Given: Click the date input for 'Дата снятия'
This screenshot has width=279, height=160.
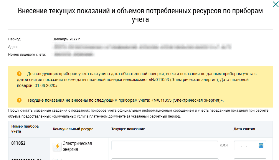Looking at the screenshot, I should pos(246,146).
